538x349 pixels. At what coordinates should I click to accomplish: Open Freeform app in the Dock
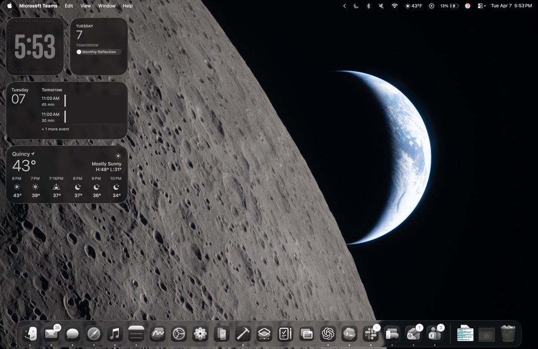157,333
